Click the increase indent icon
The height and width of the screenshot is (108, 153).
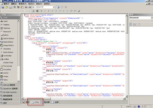pyautogui.click(x=75, y=11)
